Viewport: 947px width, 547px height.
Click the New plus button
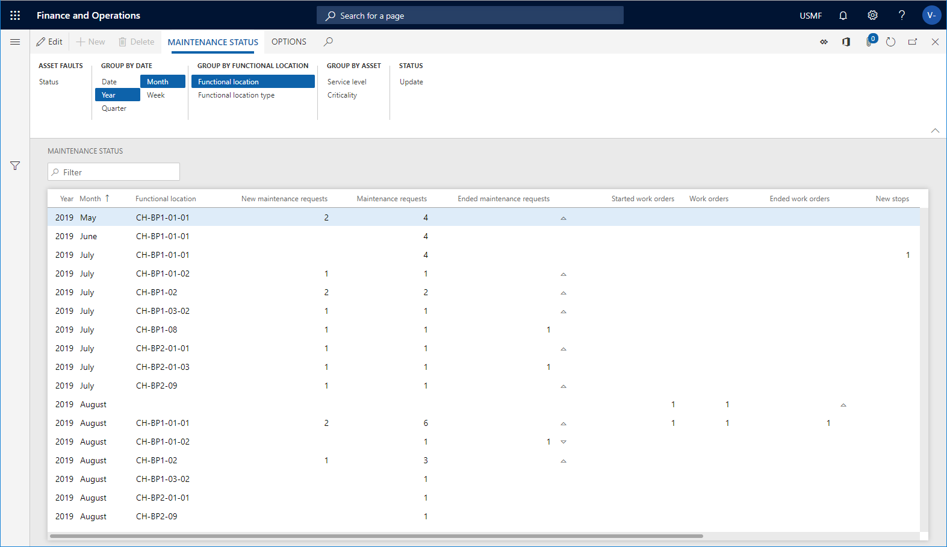pyautogui.click(x=90, y=42)
